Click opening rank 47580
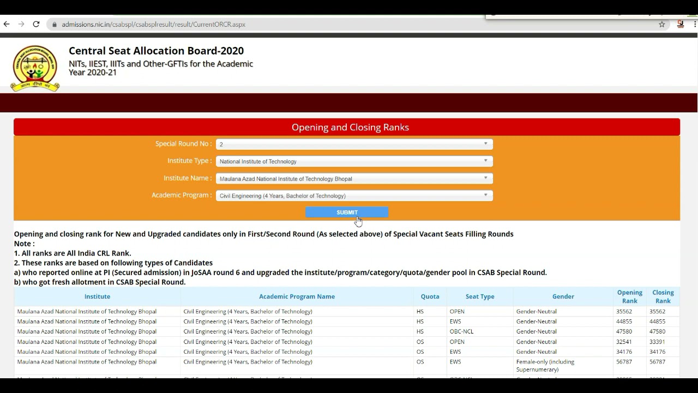 tap(624, 331)
